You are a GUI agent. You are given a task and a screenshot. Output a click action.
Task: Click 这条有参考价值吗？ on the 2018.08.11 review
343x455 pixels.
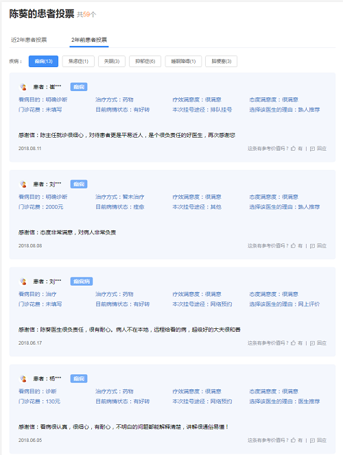pyautogui.click(x=268, y=149)
